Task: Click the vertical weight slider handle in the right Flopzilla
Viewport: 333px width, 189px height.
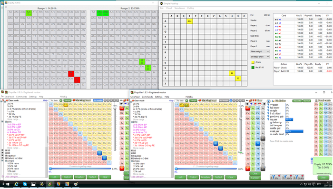Action: [241, 119]
